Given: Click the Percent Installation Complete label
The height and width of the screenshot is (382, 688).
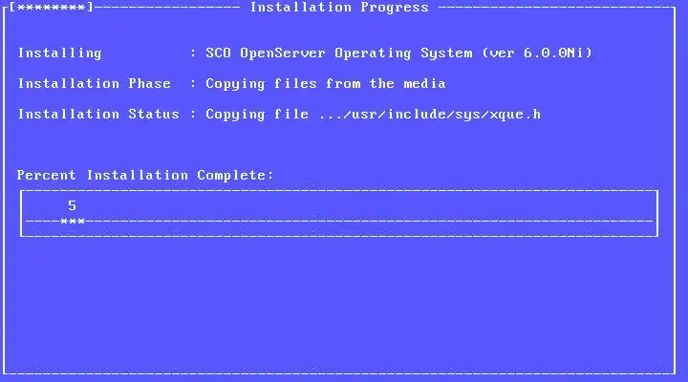Looking at the screenshot, I should (x=145, y=176).
